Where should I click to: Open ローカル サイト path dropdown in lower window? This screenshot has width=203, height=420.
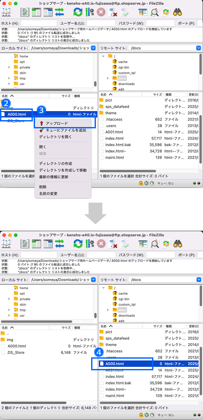93,280
